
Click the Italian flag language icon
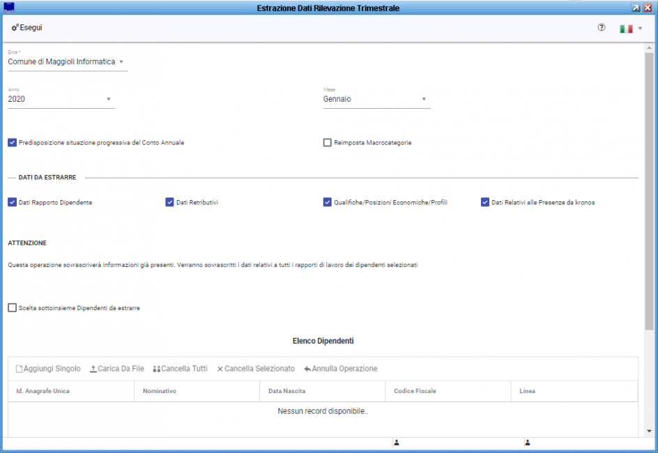(x=626, y=29)
